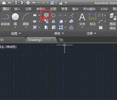Switch to the 默认 ribbon tab
Viewport: 117px width, 100px height.
6,9
